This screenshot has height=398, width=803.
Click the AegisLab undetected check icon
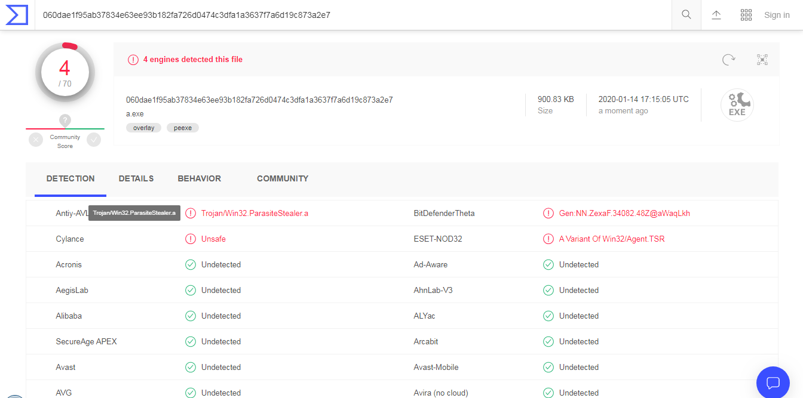191,290
